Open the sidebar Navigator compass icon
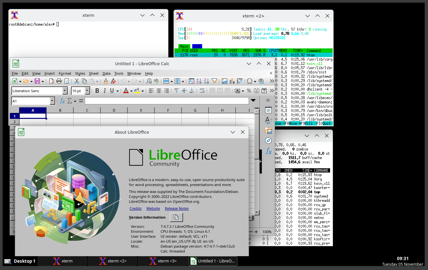The image size is (428, 270). click(x=268, y=141)
